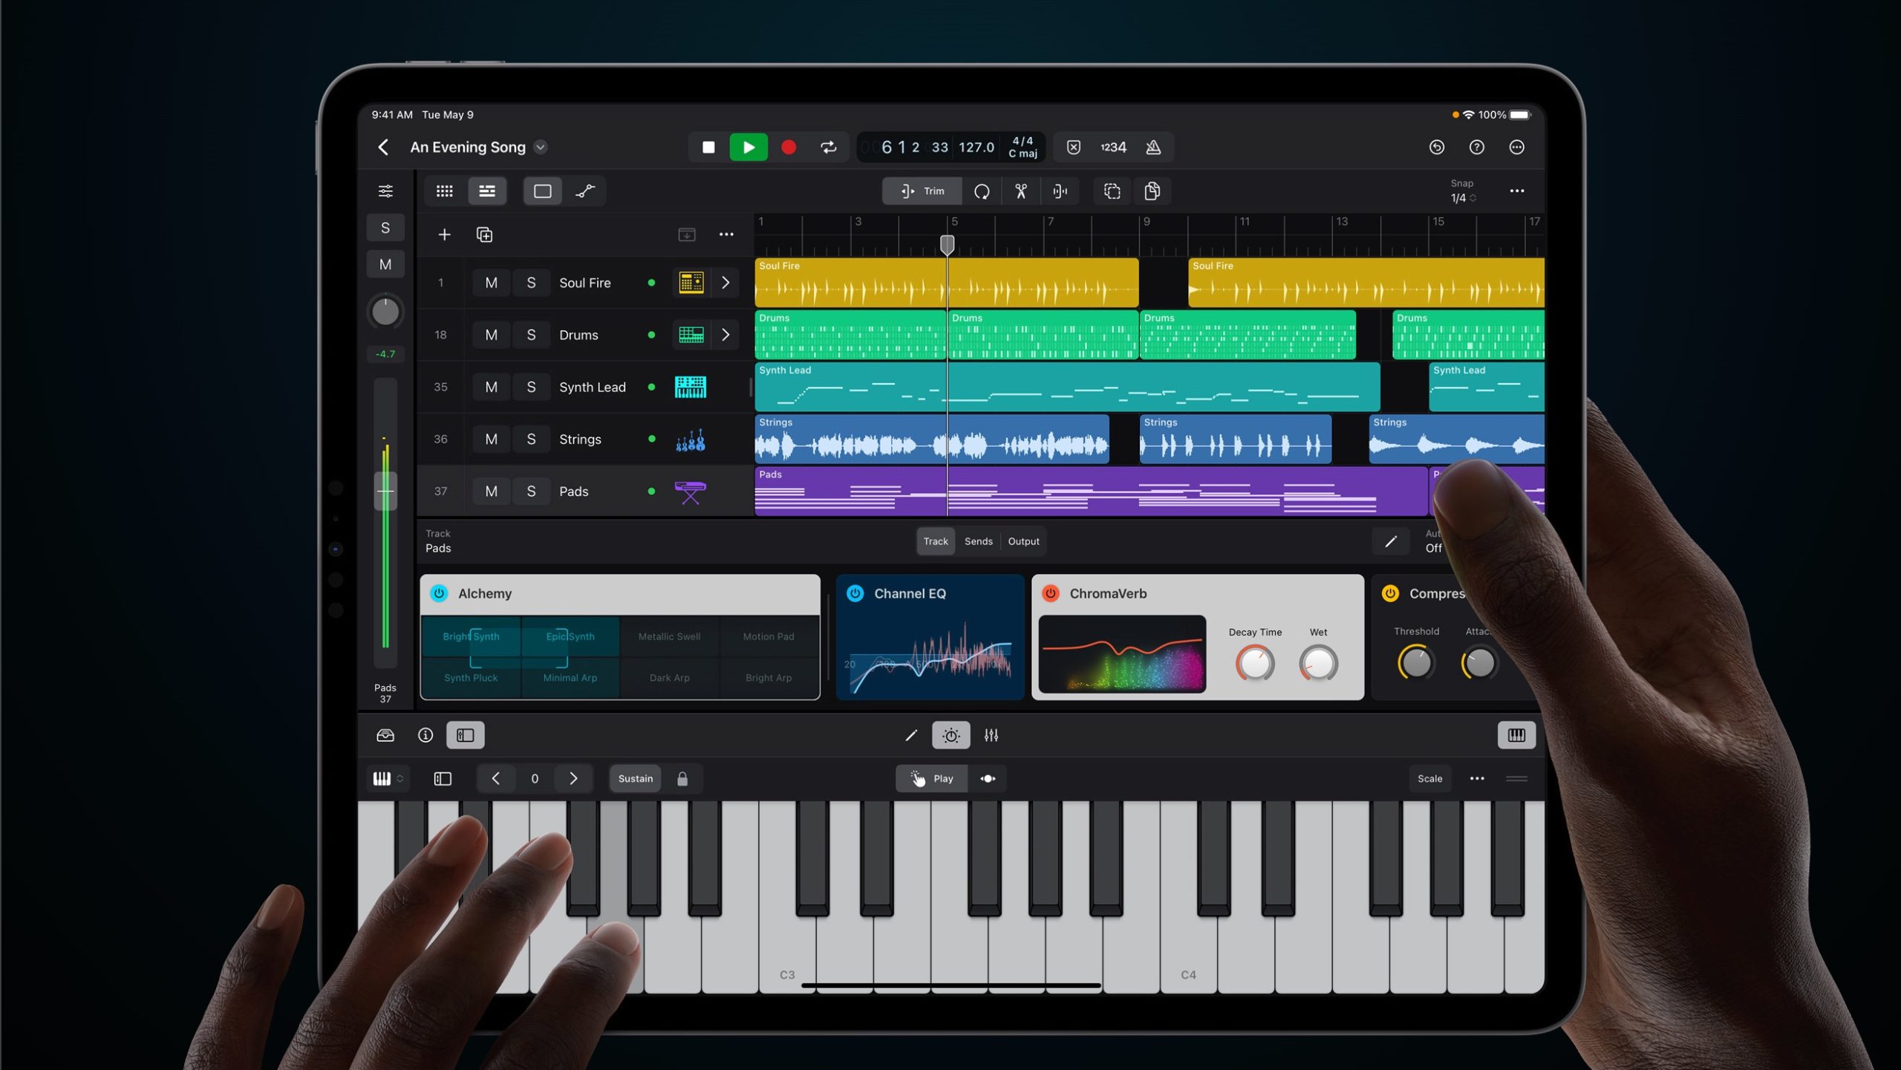1901x1070 pixels.
Task: Open the inspector info icon
Action: tap(425, 735)
